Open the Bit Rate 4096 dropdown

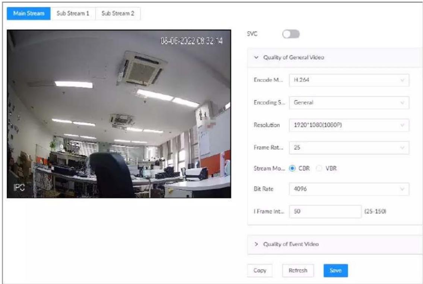pos(349,189)
